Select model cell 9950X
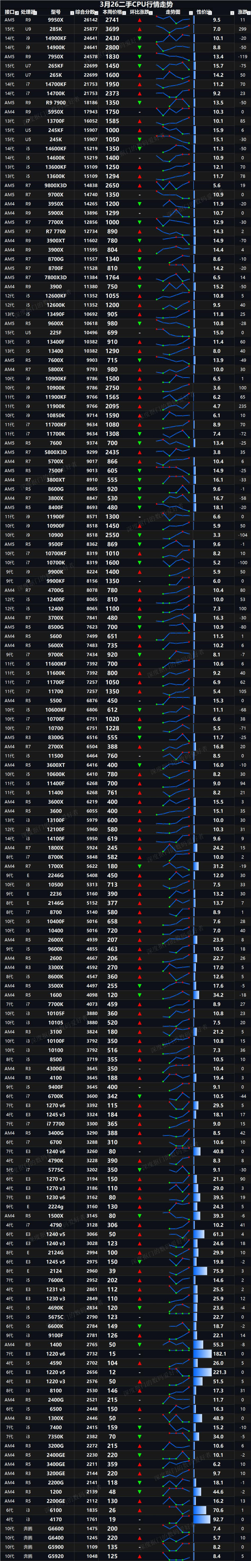 click(x=56, y=20)
